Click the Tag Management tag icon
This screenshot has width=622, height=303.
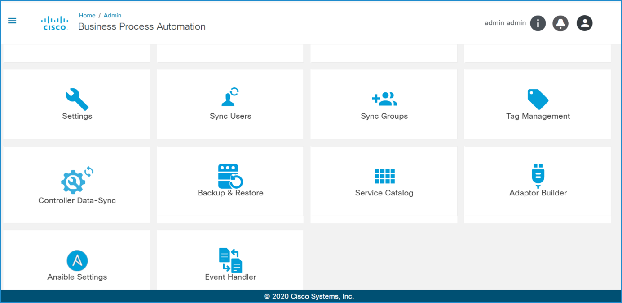[x=538, y=99]
